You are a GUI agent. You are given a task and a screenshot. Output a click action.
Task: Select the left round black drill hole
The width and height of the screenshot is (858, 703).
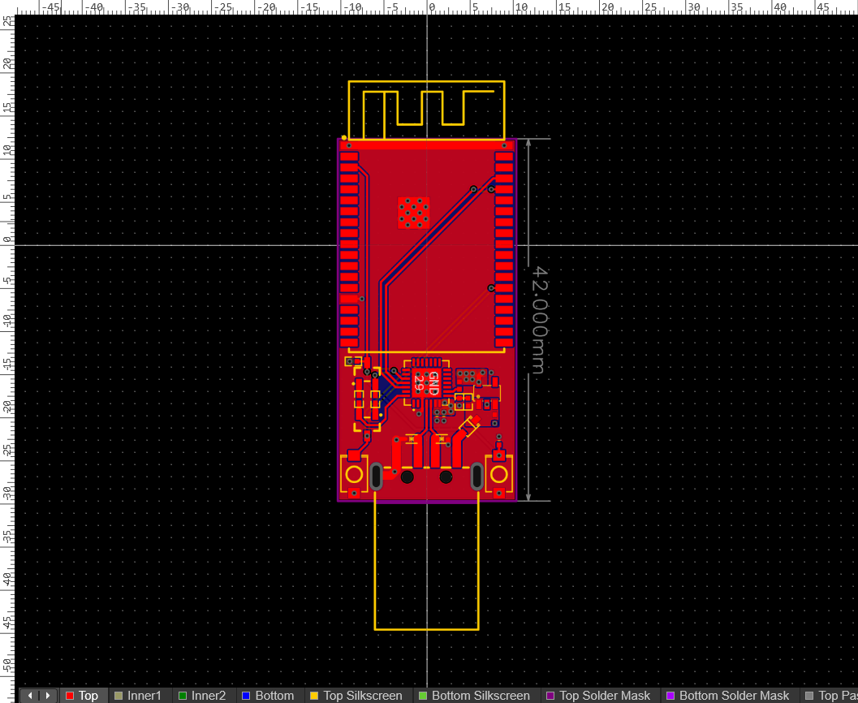click(407, 477)
